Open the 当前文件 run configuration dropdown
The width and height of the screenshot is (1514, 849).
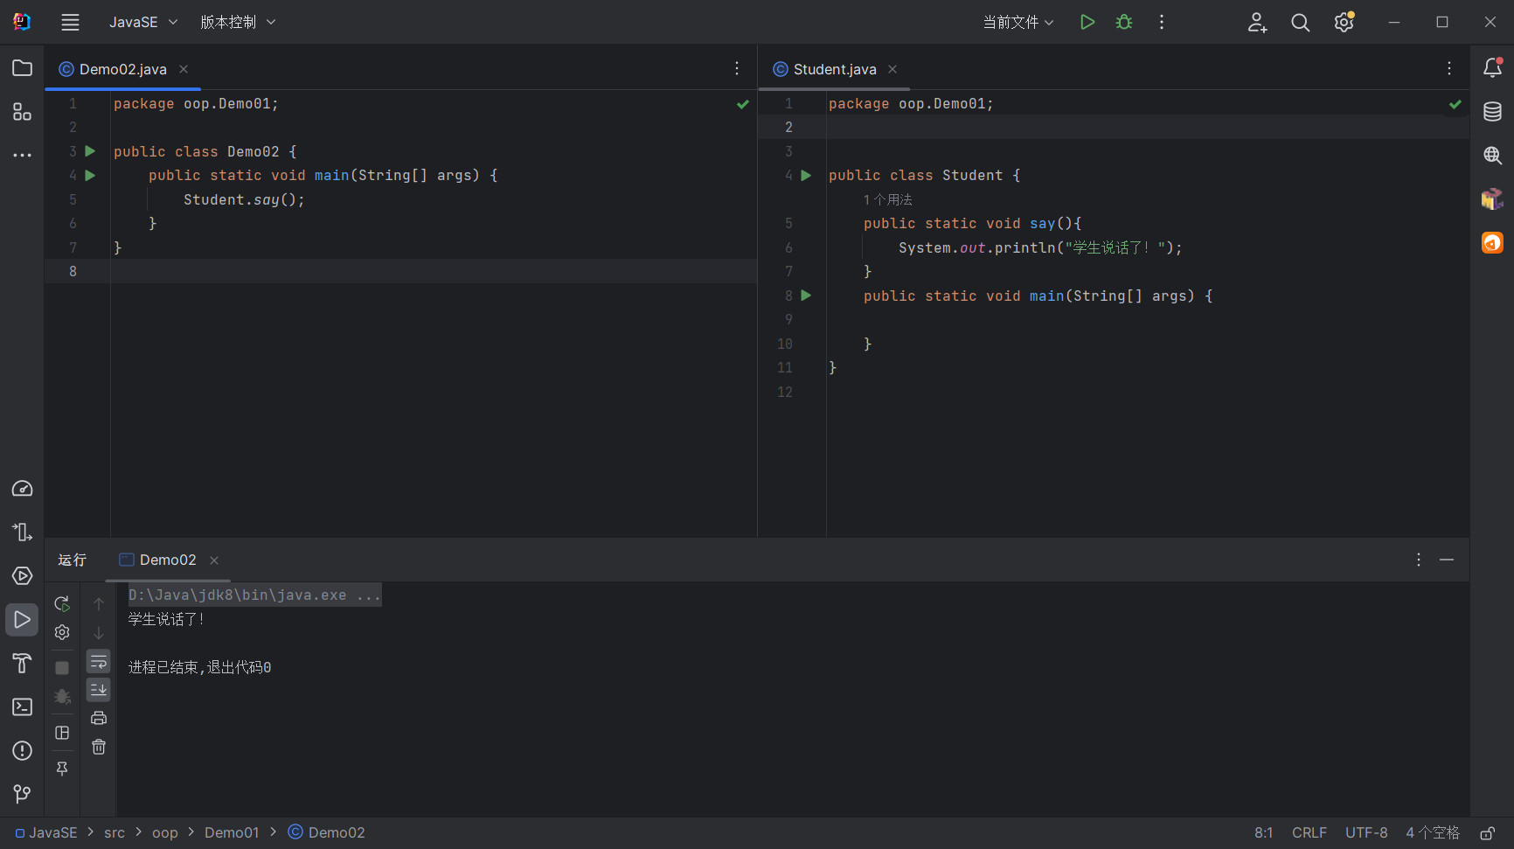(x=1017, y=23)
